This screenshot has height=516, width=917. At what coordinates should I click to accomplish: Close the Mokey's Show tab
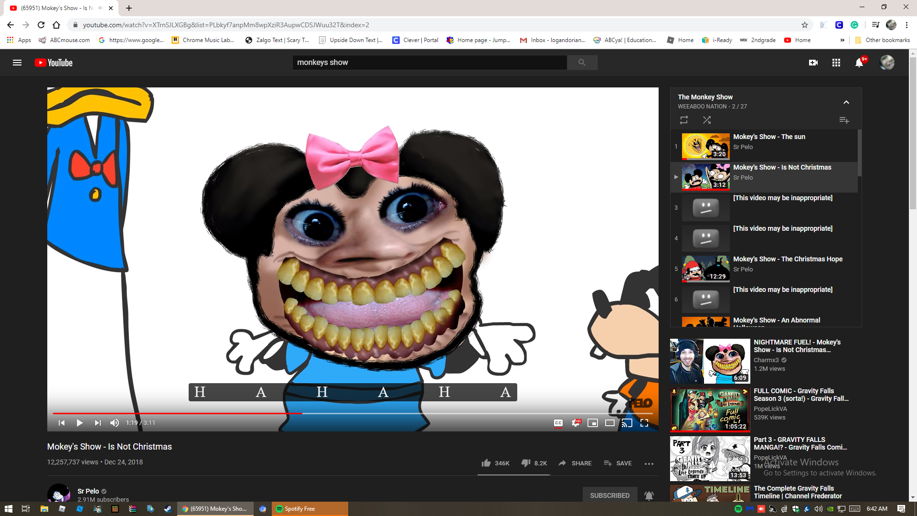(x=111, y=8)
